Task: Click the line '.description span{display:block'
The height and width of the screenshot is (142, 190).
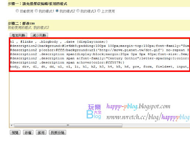Action: click(100, 54)
